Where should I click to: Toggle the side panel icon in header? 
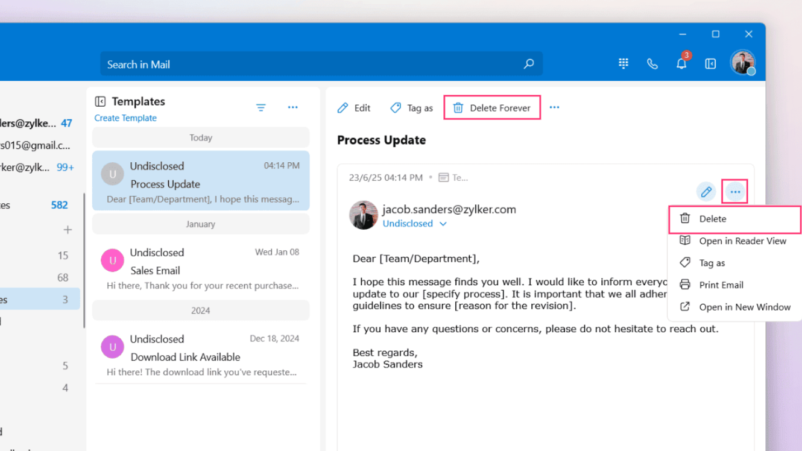(x=710, y=63)
